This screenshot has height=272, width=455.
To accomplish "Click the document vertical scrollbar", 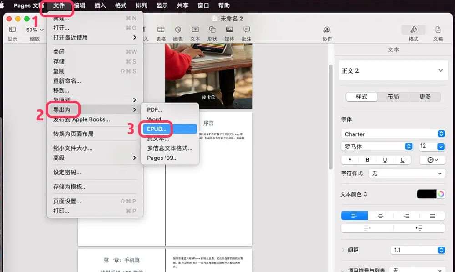I will coord(330,117).
